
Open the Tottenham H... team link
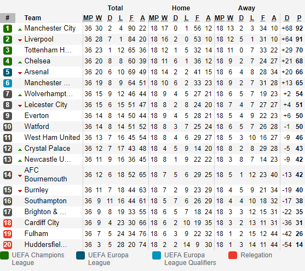pos(48,50)
